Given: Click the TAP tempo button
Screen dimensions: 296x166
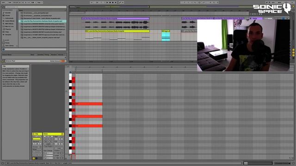Looking at the screenshot, I should point(10,2).
